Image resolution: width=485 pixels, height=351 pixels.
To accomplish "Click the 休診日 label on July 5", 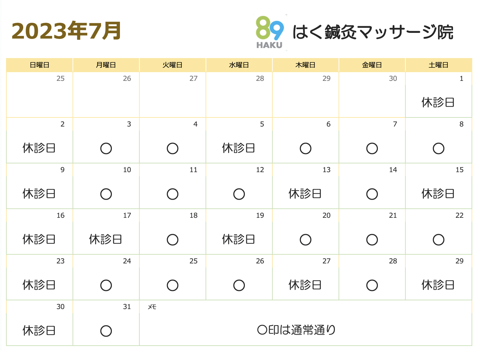I will [238, 148].
